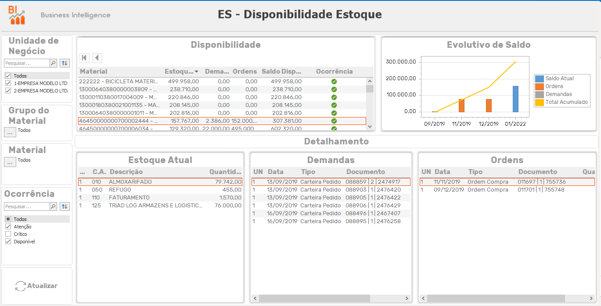Sort by Saldo Disp column header
This screenshot has width=601, height=306.
[281, 71]
